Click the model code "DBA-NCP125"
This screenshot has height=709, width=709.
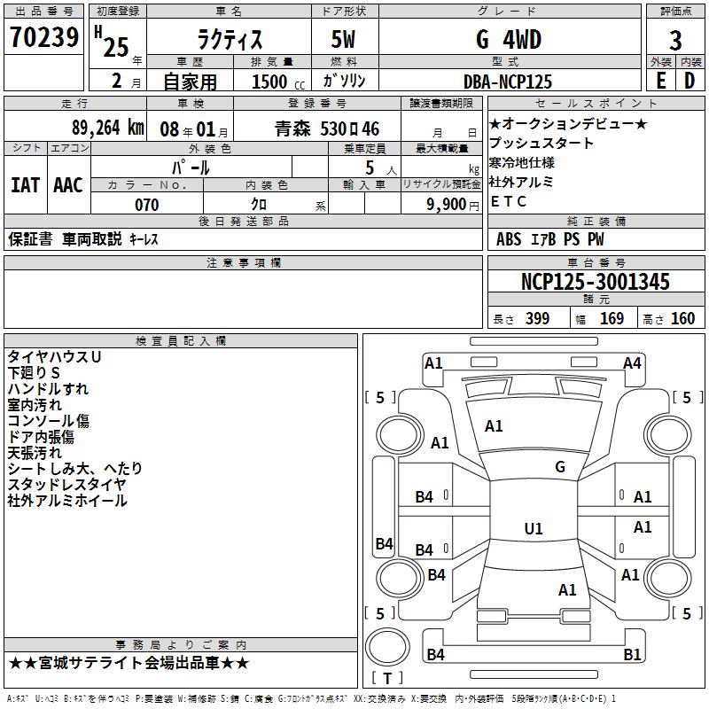508,82
